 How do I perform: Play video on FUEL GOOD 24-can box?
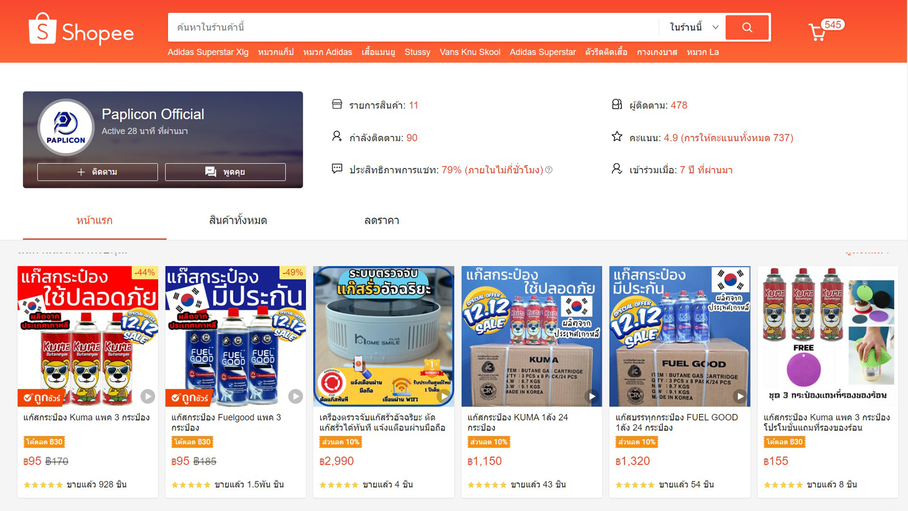[740, 396]
